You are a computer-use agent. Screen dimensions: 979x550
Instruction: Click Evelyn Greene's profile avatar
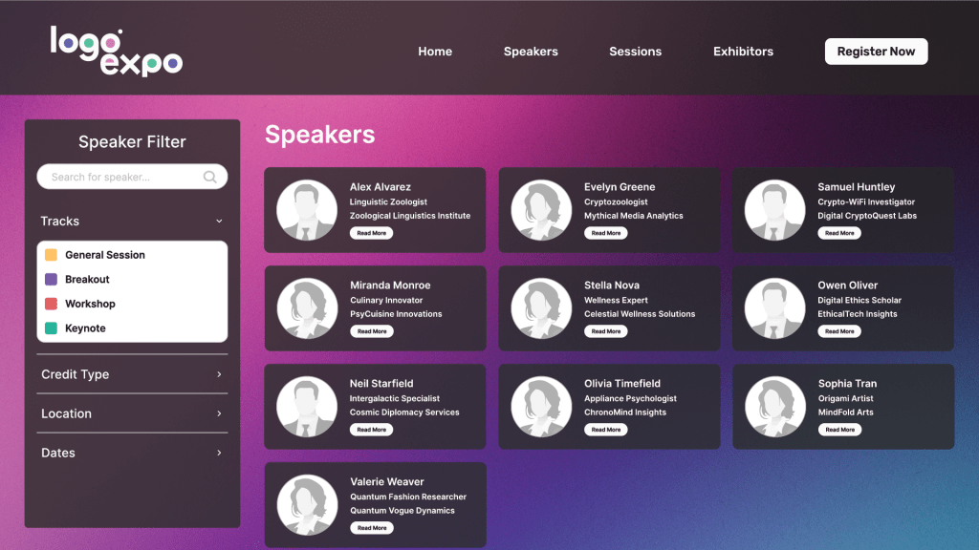541,210
